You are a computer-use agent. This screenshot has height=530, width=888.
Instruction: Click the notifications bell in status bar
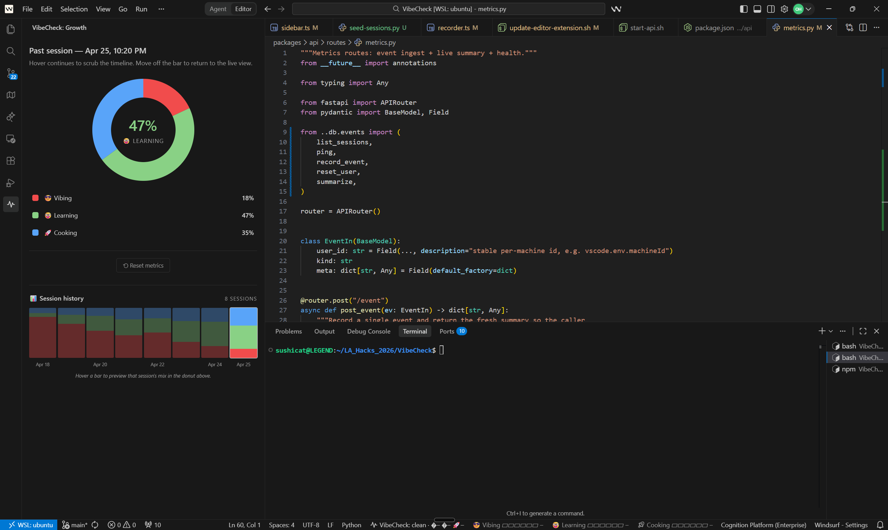[x=880, y=525]
